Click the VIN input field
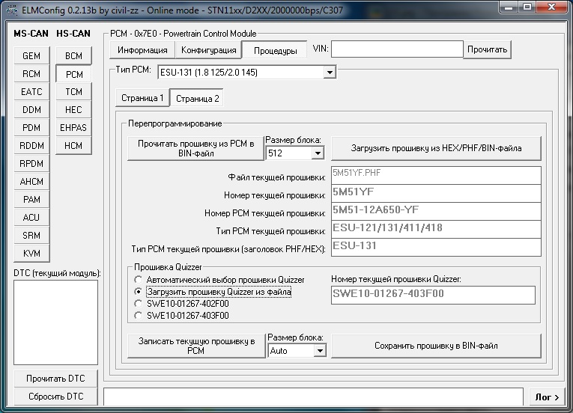 coord(397,49)
